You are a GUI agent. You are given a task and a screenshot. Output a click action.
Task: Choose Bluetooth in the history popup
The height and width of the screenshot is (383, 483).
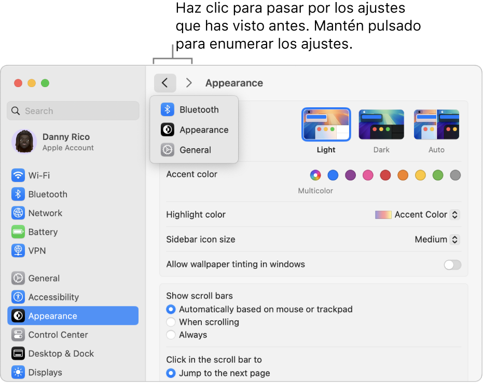click(x=194, y=109)
